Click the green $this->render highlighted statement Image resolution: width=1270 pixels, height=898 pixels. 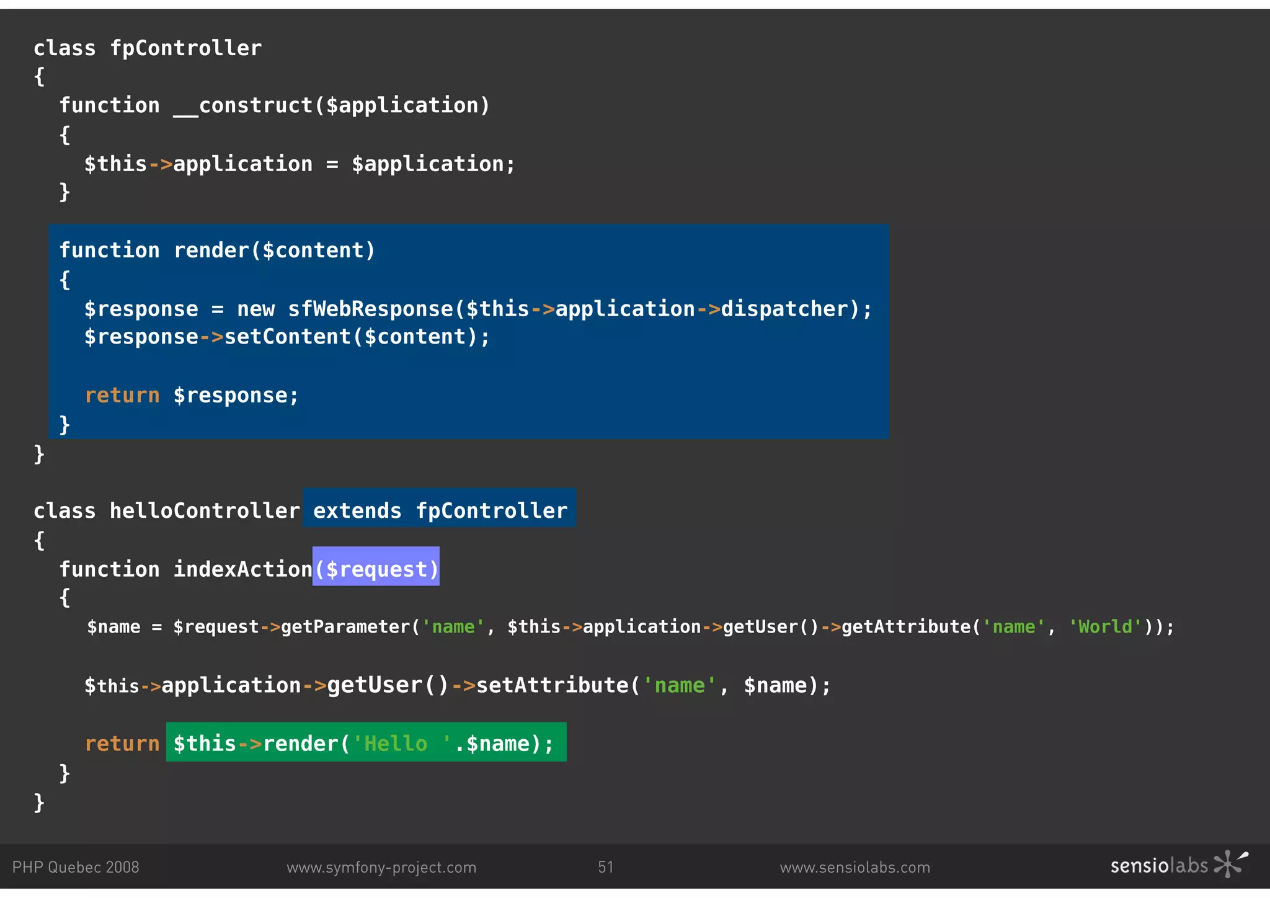pyautogui.click(x=366, y=743)
